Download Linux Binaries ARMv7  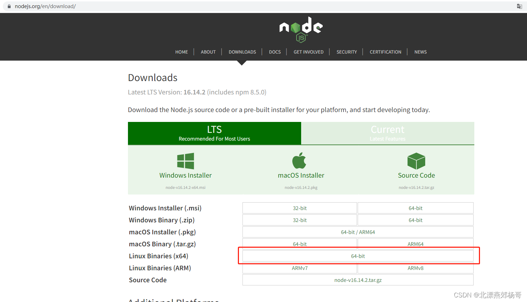pyautogui.click(x=300, y=268)
